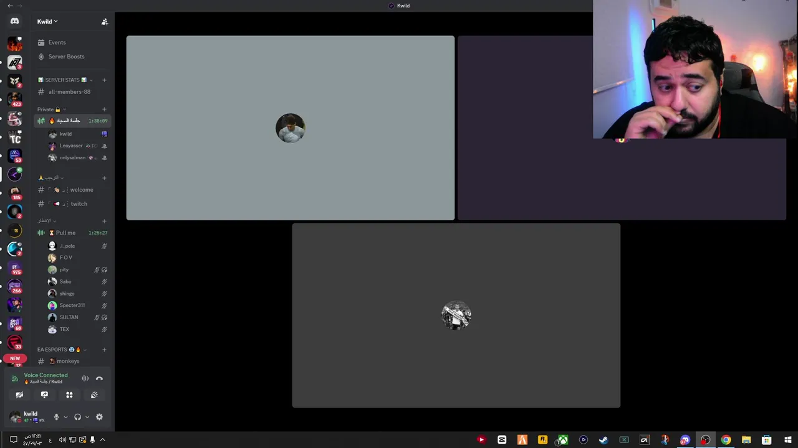Open noise suppression waveform icon in voice panel
798x448 pixels.
[x=85, y=378]
